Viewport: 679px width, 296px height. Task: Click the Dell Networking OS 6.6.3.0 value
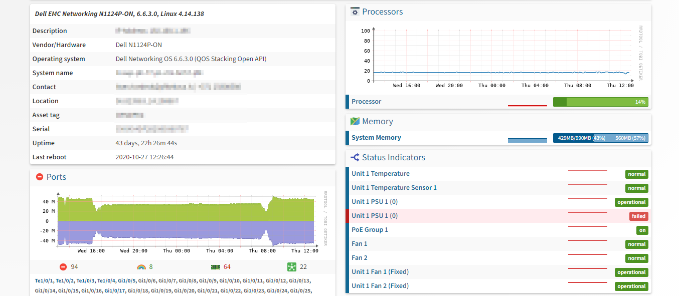pyautogui.click(x=191, y=59)
